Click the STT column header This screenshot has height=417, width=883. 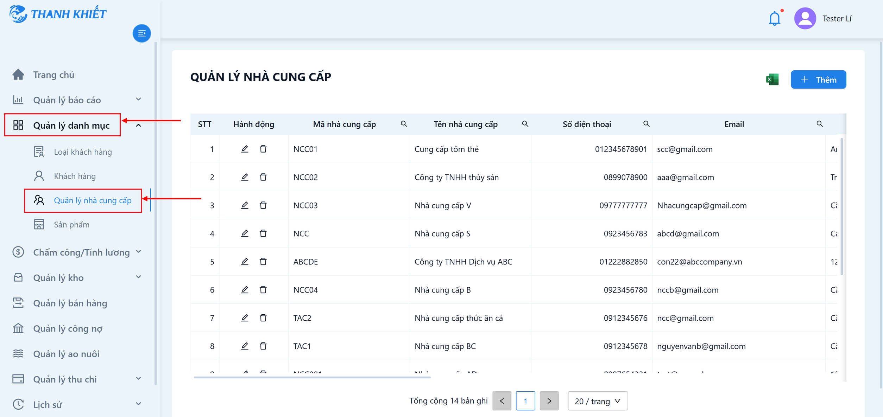pos(204,124)
